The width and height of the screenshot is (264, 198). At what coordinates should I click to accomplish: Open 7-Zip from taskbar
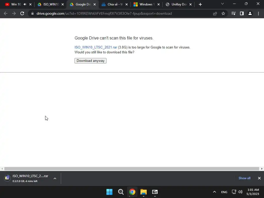[155, 192]
